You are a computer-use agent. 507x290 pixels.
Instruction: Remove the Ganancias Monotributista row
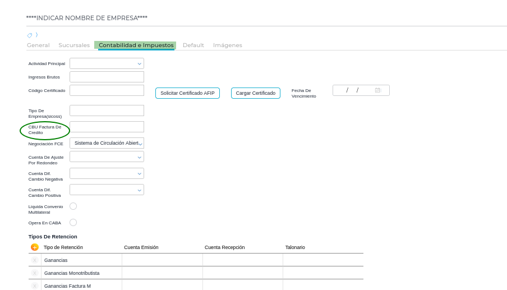(x=35, y=273)
